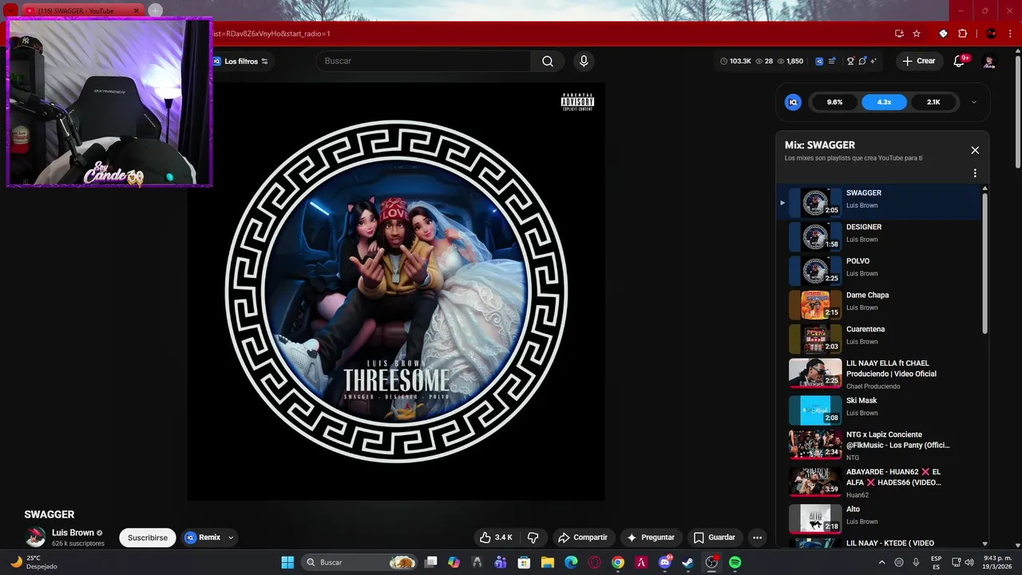Select Alto by Luis Brown
Screen dimensions: 1022x575
click(x=878, y=518)
